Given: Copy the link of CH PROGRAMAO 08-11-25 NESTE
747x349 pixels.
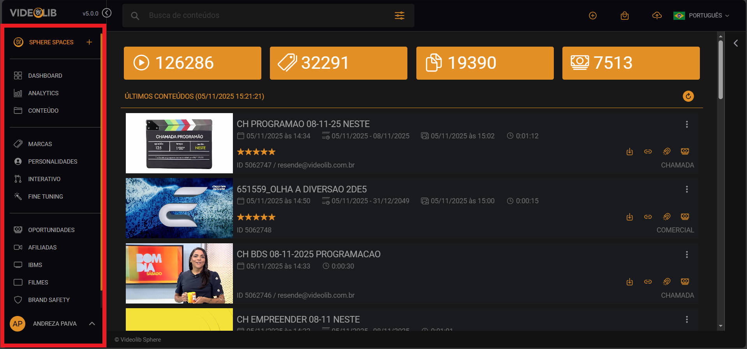Looking at the screenshot, I should click(648, 152).
